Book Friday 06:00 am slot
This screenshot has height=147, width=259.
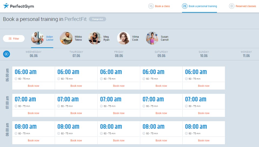119,86
